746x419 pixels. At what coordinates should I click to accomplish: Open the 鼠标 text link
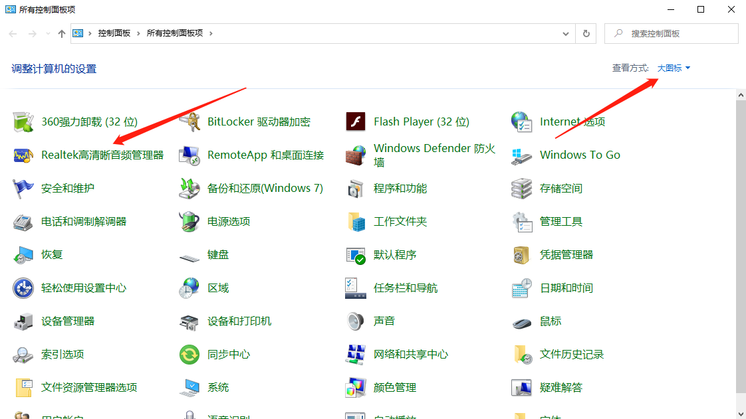551,321
